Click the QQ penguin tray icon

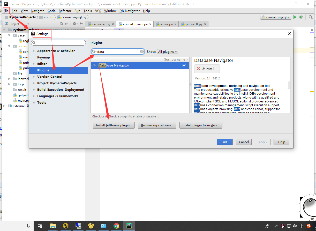[283, 226]
